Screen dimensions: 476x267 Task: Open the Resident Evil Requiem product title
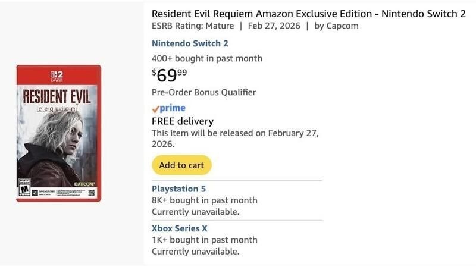[x=308, y=14]
